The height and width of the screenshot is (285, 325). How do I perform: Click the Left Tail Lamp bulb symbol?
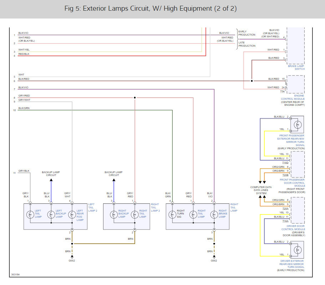30,214
